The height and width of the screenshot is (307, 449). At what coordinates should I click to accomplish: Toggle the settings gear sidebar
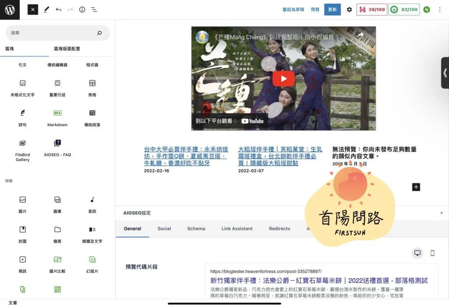[x=349, y=10]
